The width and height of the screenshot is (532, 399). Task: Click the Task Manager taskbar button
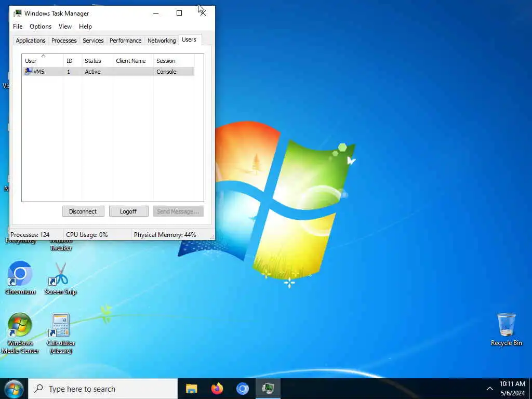point(268,389)
